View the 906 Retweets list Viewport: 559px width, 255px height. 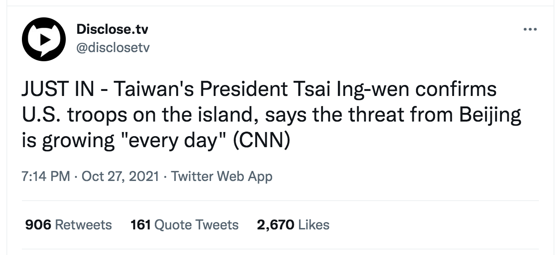point(69,225)
